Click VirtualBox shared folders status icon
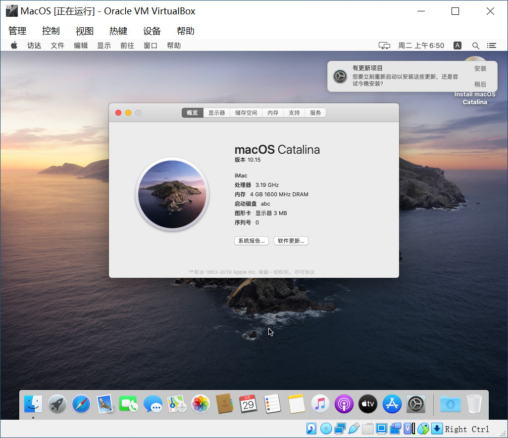Image resolution: width=508 pixels, height=438 pixels. point(368,429)
